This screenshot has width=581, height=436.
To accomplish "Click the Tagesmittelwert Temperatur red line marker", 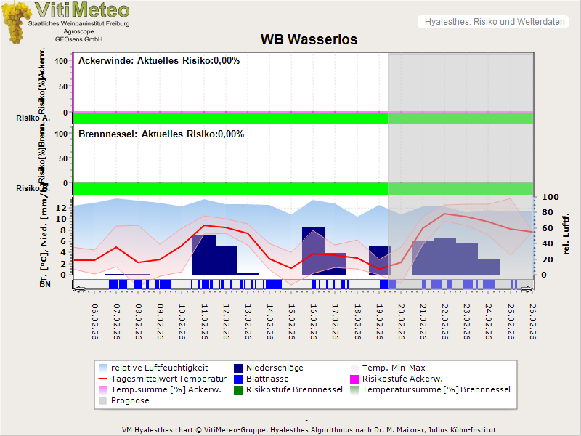I will point(102,379).
